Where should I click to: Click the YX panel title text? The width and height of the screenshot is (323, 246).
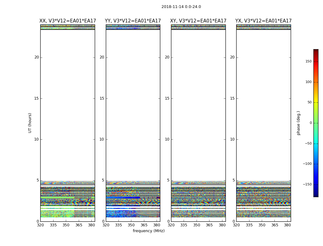[x=263, y=21]
